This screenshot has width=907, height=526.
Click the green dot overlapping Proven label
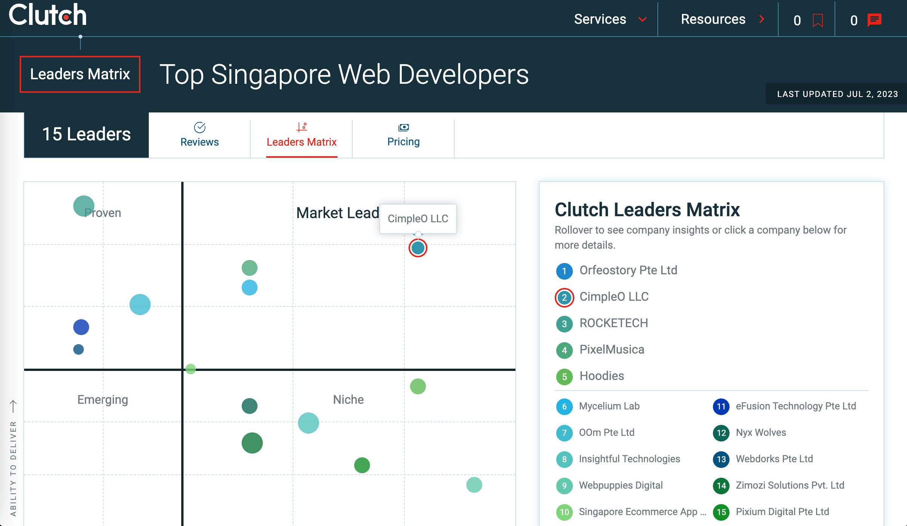tap(83, 206)
